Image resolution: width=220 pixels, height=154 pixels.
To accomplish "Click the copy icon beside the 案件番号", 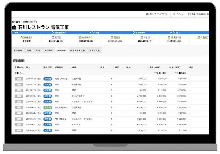I will pos(35,22).
